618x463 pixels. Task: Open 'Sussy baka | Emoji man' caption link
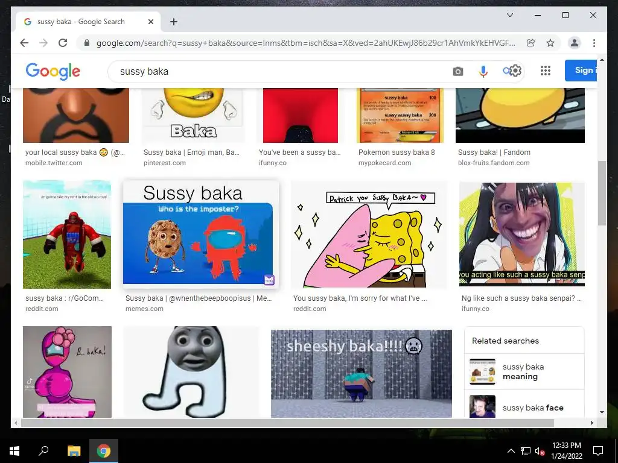pos(191,153)
